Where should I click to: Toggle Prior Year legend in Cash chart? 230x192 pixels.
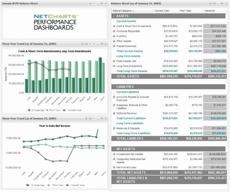point(53,110)
